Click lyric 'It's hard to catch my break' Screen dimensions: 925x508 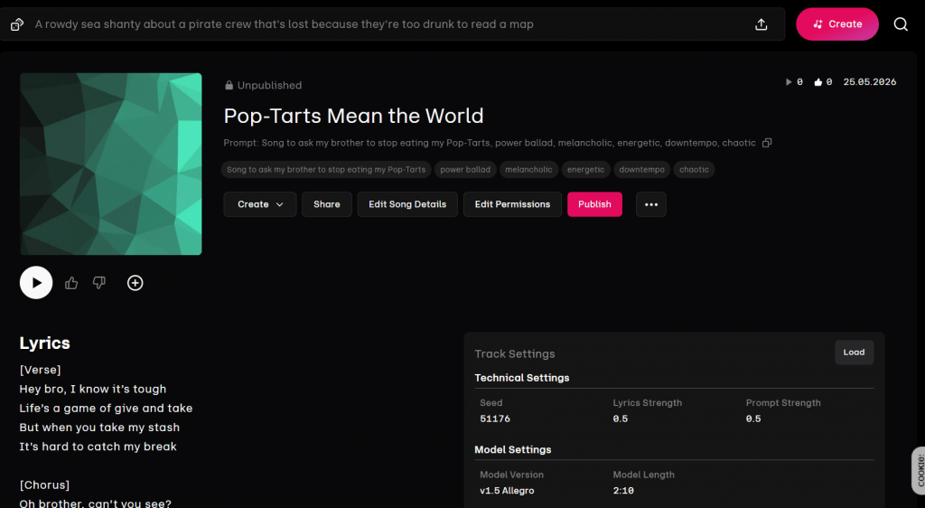(98, 447)
